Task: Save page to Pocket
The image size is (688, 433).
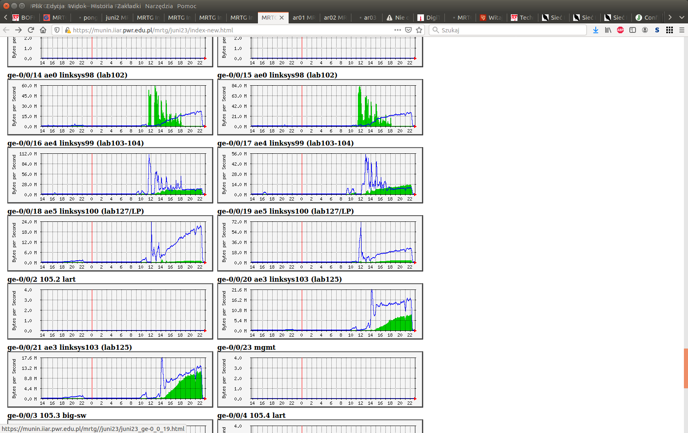Action: coord(408,30)
